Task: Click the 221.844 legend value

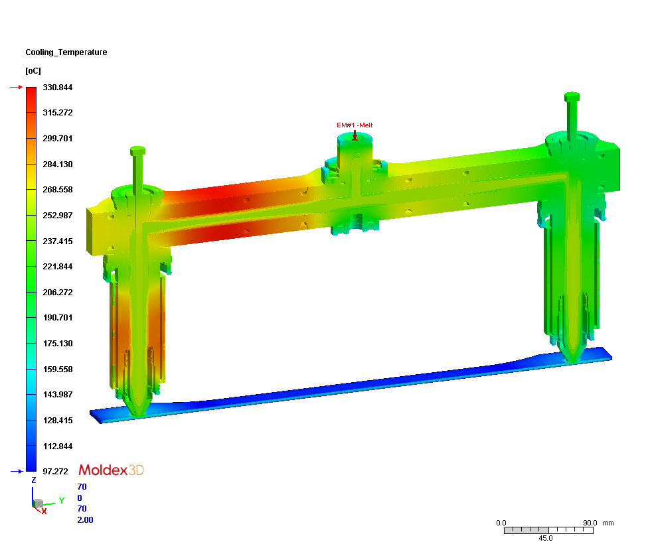Action: (58, 267)
